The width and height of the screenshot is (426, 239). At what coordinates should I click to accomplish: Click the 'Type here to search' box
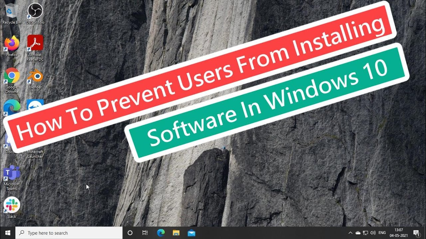pyautogui.click(x=69, y=233)
